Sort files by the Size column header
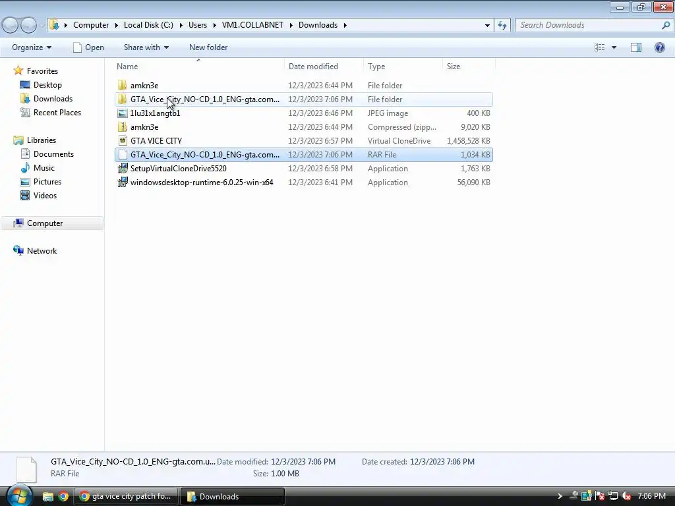The width and height of the screenshot is (675, 506). (x=469, y=67)
